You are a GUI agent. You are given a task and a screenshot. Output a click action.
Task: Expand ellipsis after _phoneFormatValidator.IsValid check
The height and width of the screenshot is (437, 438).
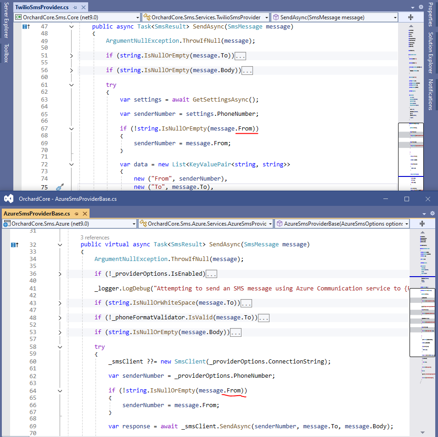coord(264,318)
